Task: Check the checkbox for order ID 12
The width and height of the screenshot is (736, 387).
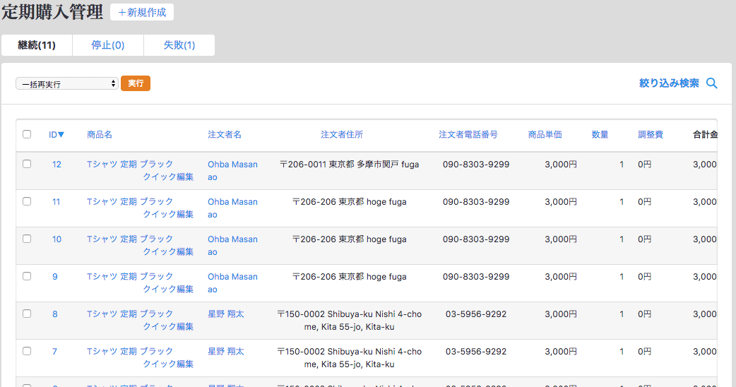Action: tap(27, 164)
